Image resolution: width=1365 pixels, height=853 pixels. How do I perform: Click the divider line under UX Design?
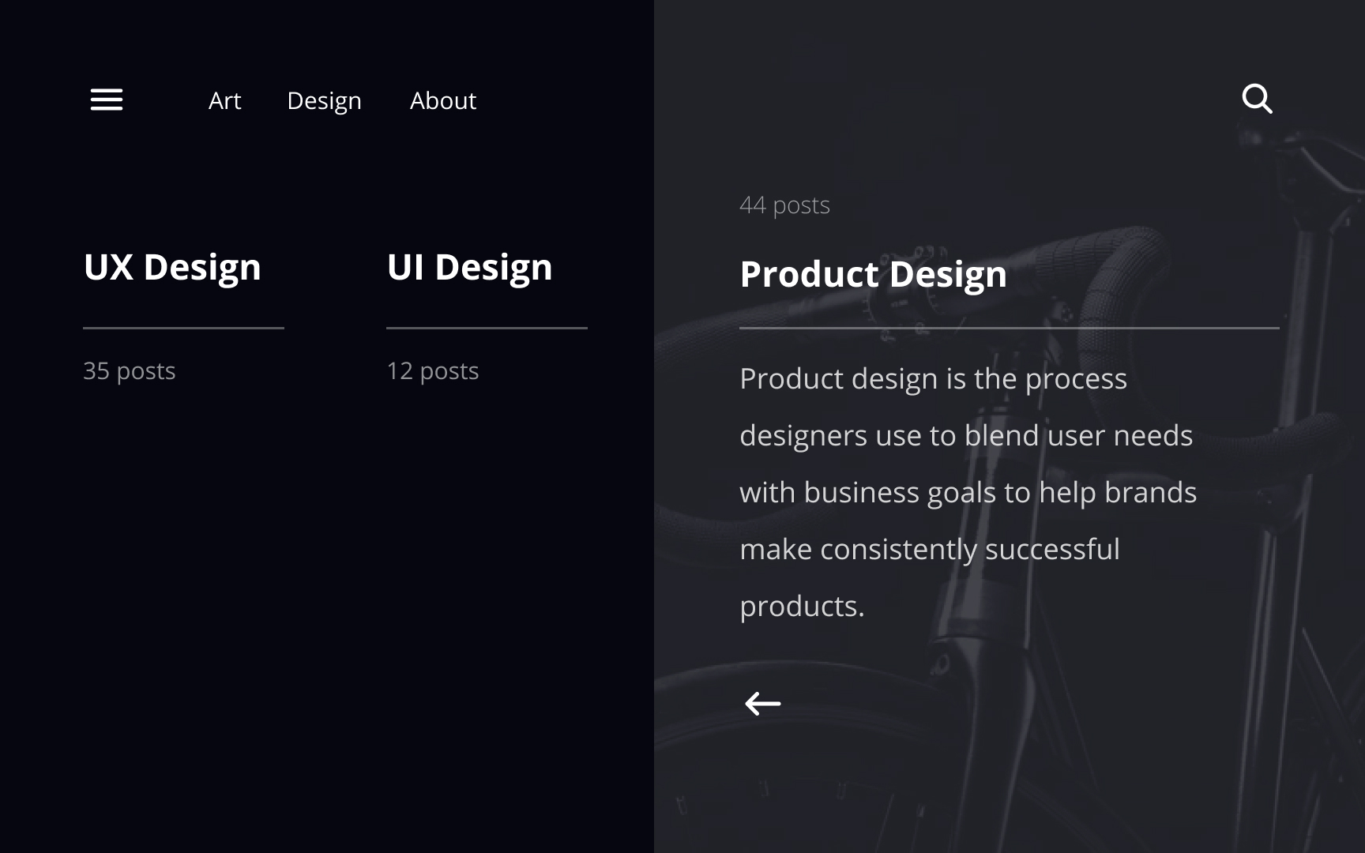pos(183,327)
